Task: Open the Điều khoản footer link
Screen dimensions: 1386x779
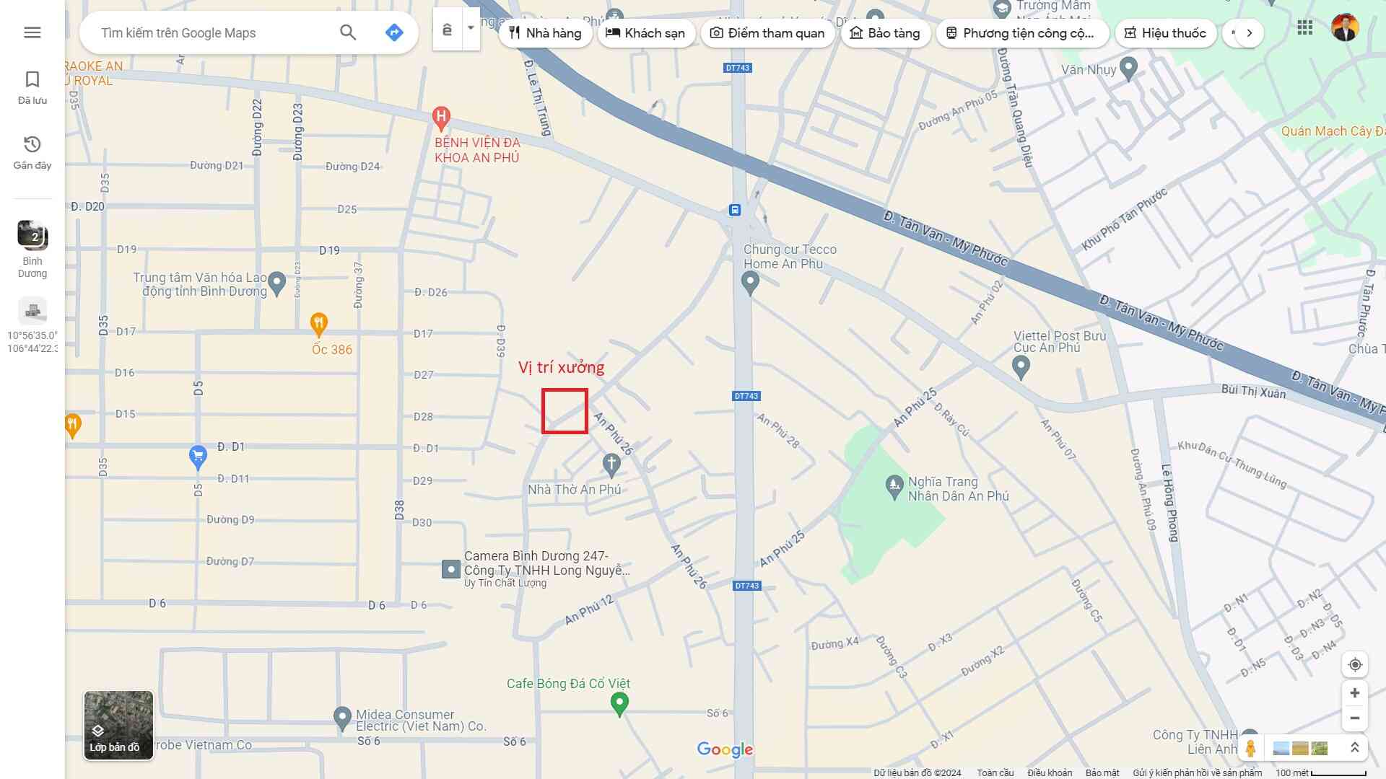Action: point(1049,773)
